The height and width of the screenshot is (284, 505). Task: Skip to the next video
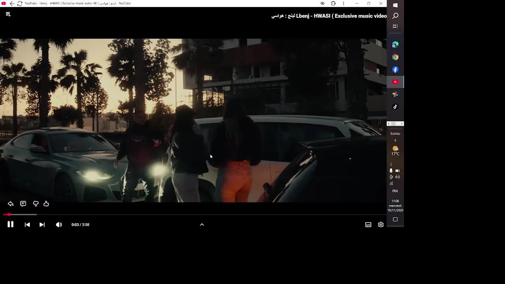click(x=42, y=224)
